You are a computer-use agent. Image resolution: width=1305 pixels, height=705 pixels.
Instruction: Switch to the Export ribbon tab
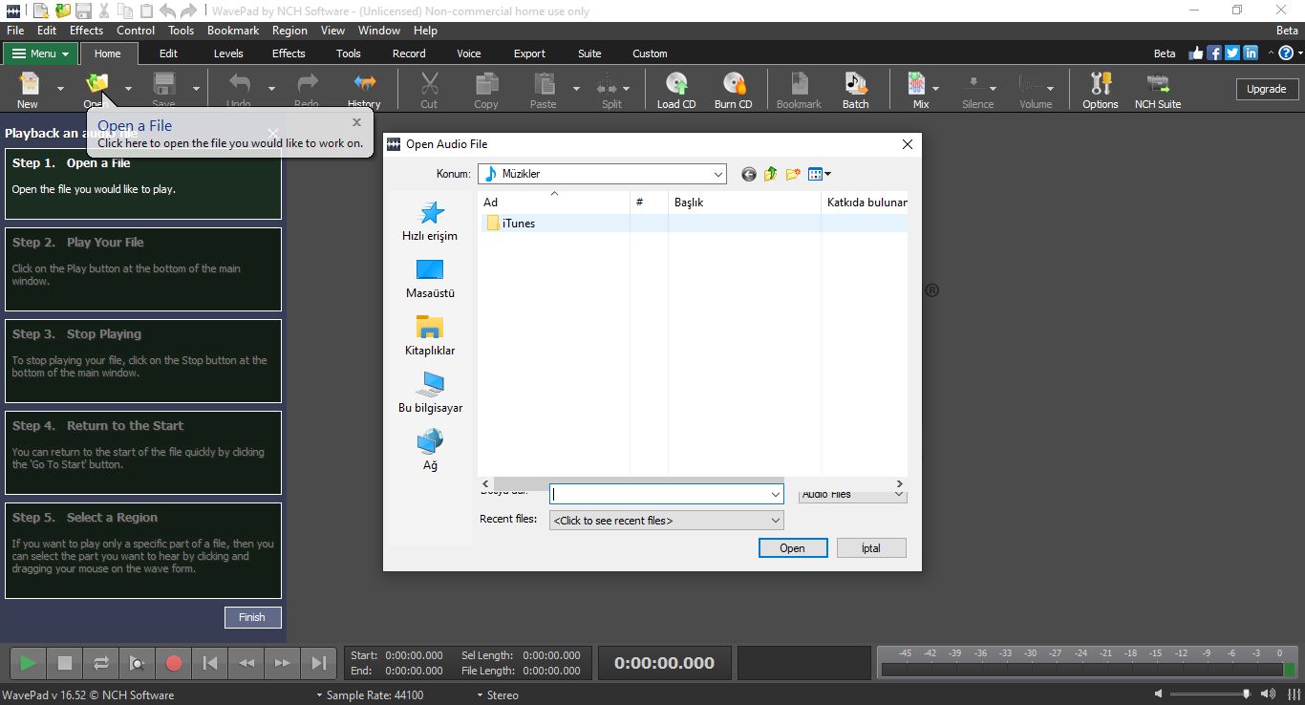click(529, 53)
